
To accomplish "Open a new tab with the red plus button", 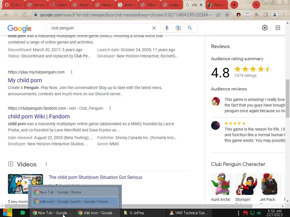I will pos(234,5).
